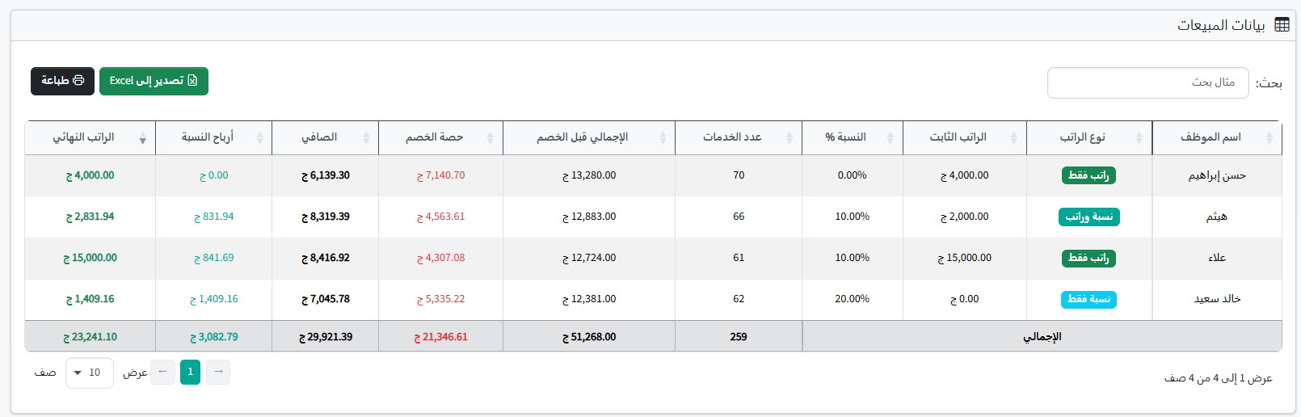The width and height of the screenshot is (1301, 417).
Task: Sort by اسم الموظف column arrows
Action: (x=1269, y=138)
